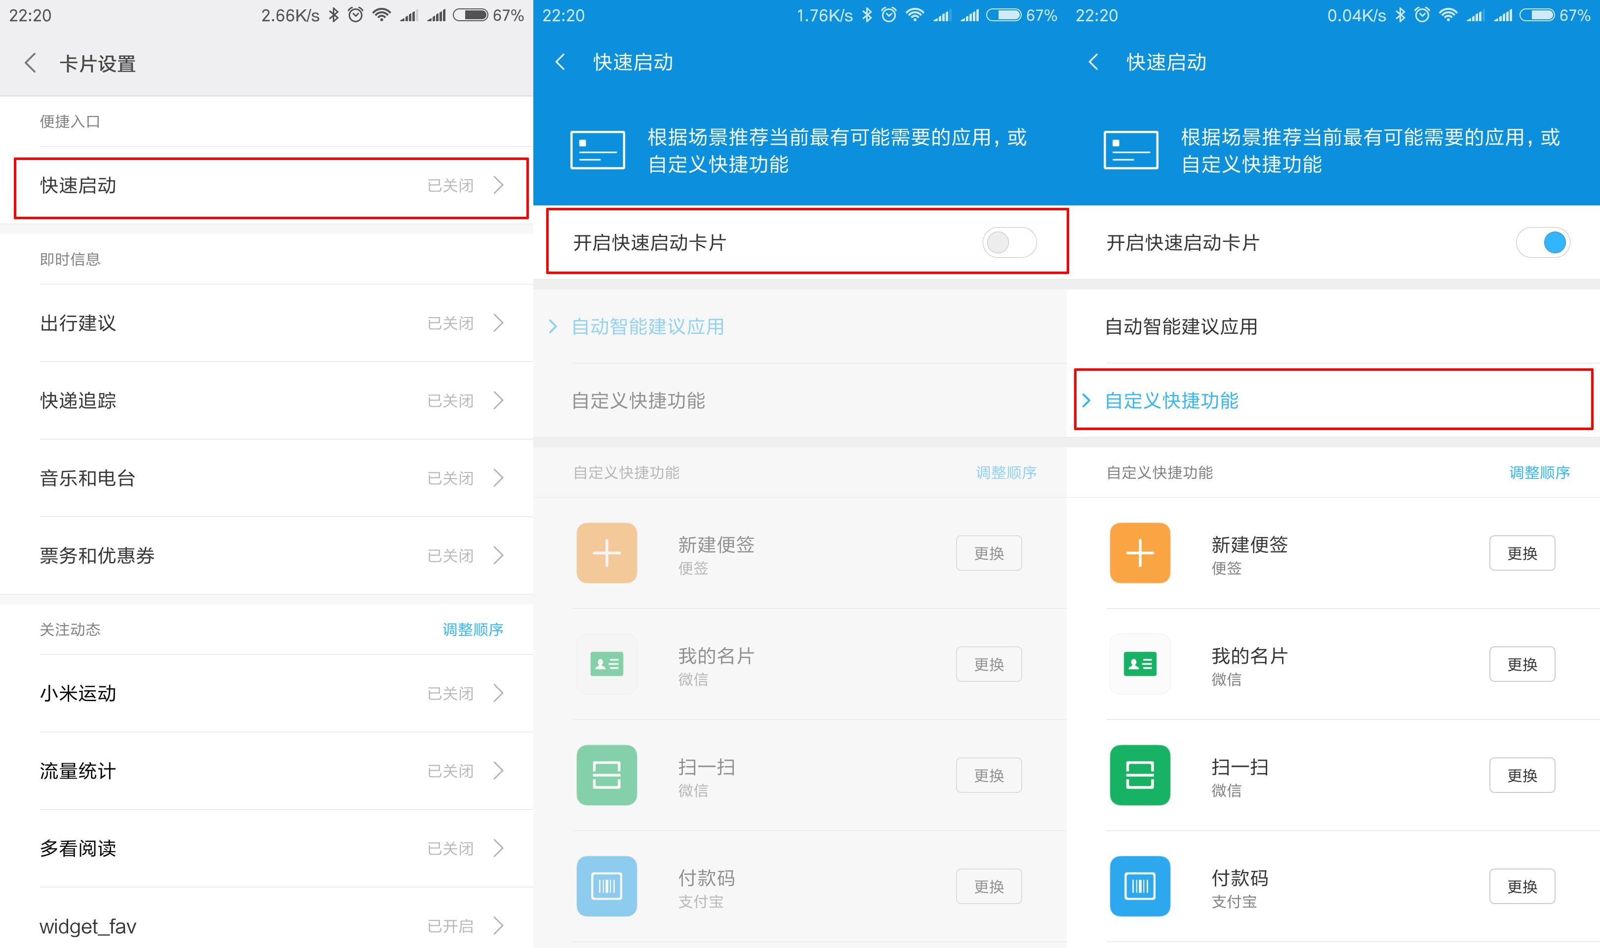Tap the 我的名片 WeChat card icon in the enabled panel
The width and height of the screenshot is (1600, 948).
tap(1139, 664)
